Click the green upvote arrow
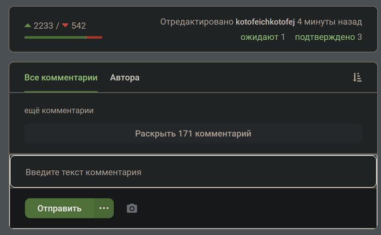Viewport: 381px width, 235px height. 28,26
